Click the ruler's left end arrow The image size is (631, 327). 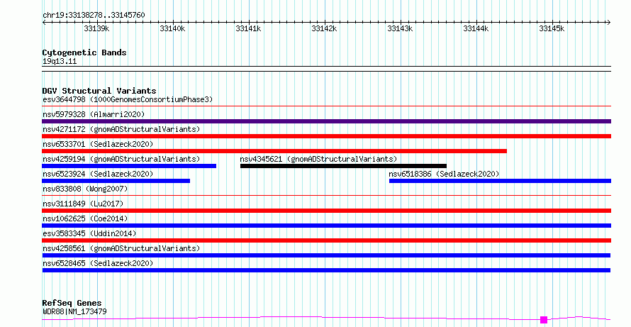click(x=44, y=23)
